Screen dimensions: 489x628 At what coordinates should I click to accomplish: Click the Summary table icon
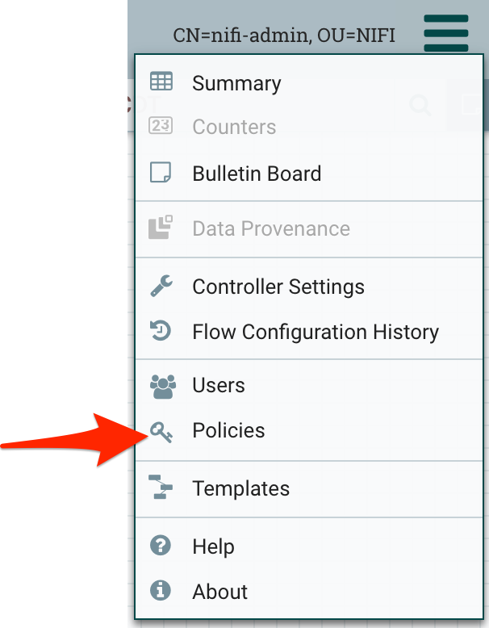click(161, 82)
